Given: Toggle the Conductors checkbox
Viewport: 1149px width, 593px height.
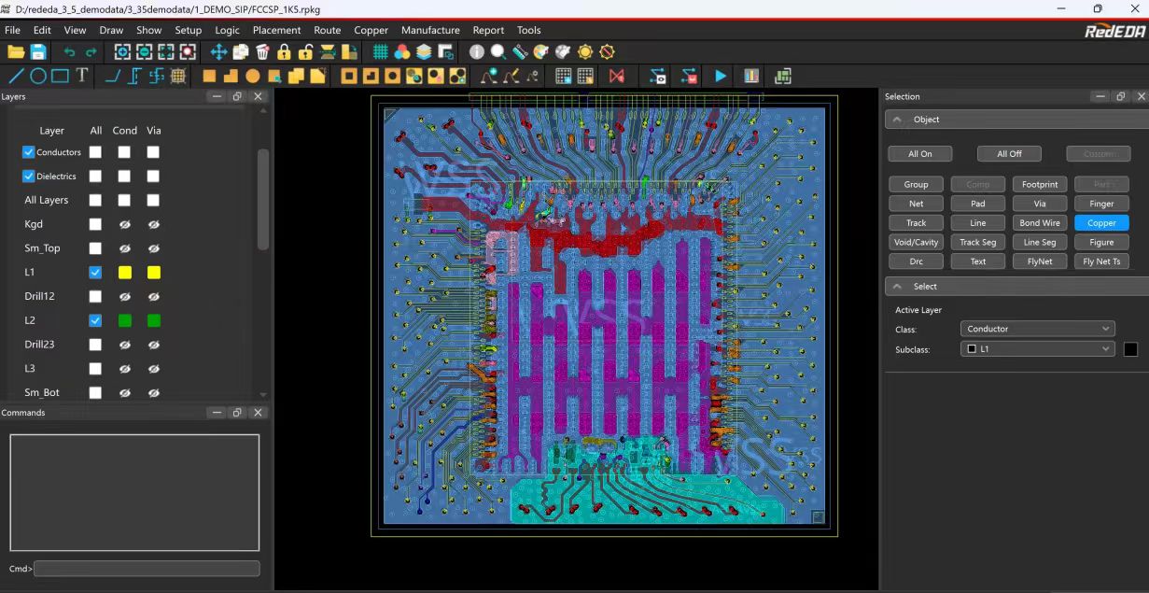Looking at the screenshot, I should pos(28,152).
